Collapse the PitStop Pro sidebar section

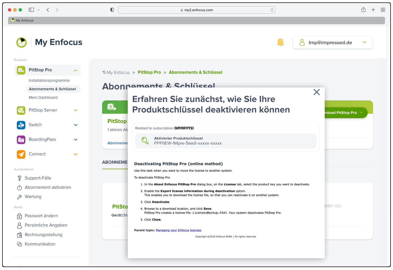[x=75, y=70]
